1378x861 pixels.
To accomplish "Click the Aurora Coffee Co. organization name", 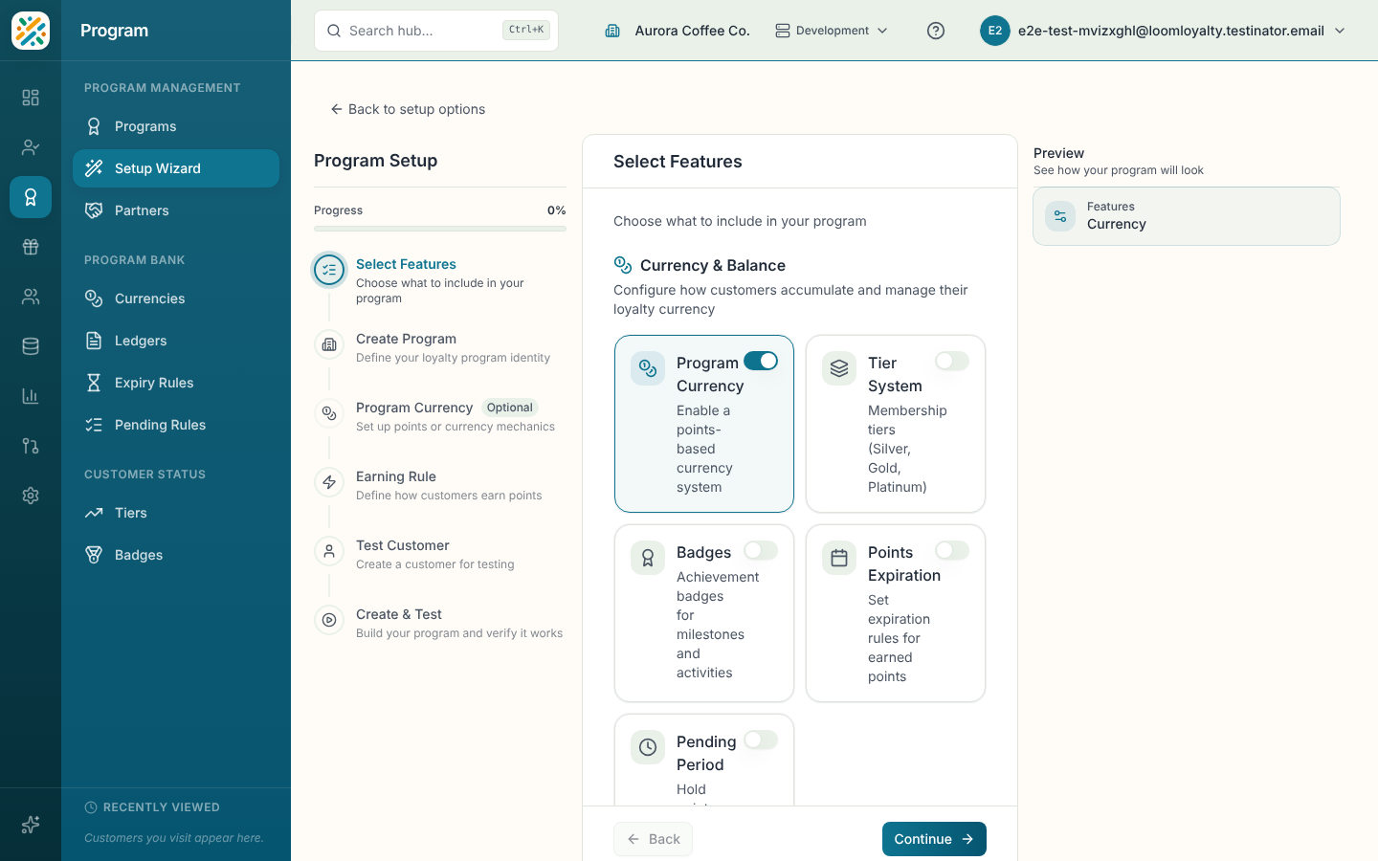I will click(x=692, y=31).
